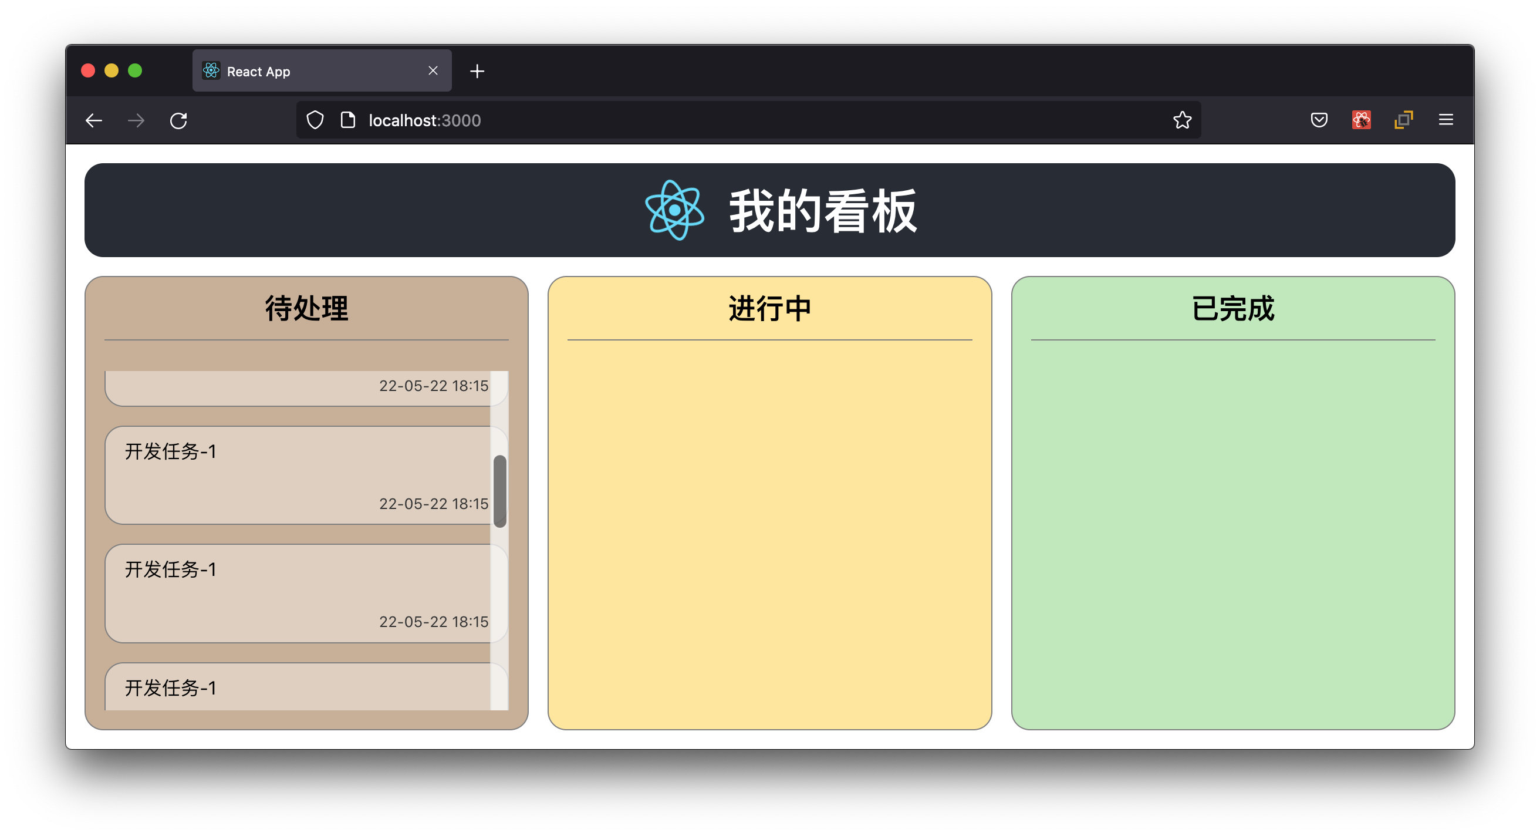Reload the page with the refresh icon

coord(178,120)
